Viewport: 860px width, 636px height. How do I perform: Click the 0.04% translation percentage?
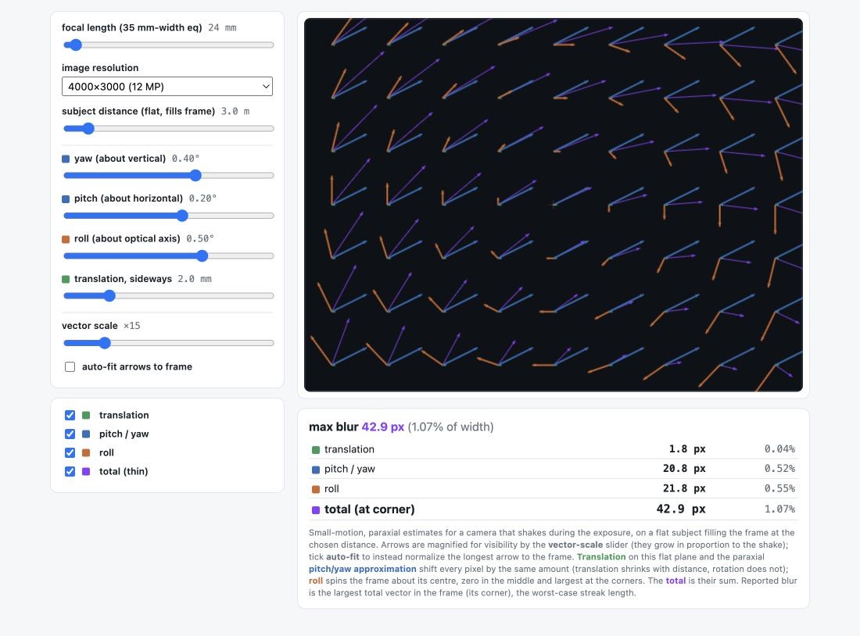pyautogui.click(x=779, y=449)
